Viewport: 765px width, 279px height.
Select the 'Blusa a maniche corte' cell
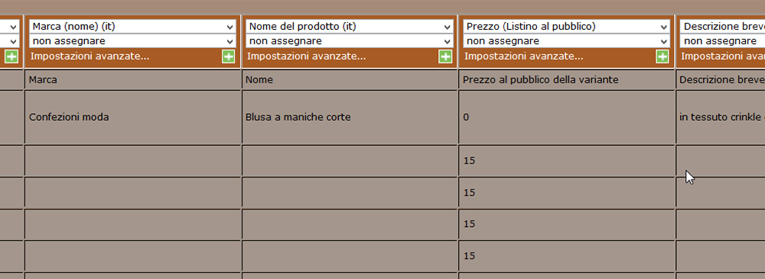[x=350, y=117]
